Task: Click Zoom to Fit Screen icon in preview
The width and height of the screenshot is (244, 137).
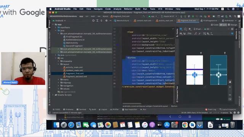Action: coord(230,99)
